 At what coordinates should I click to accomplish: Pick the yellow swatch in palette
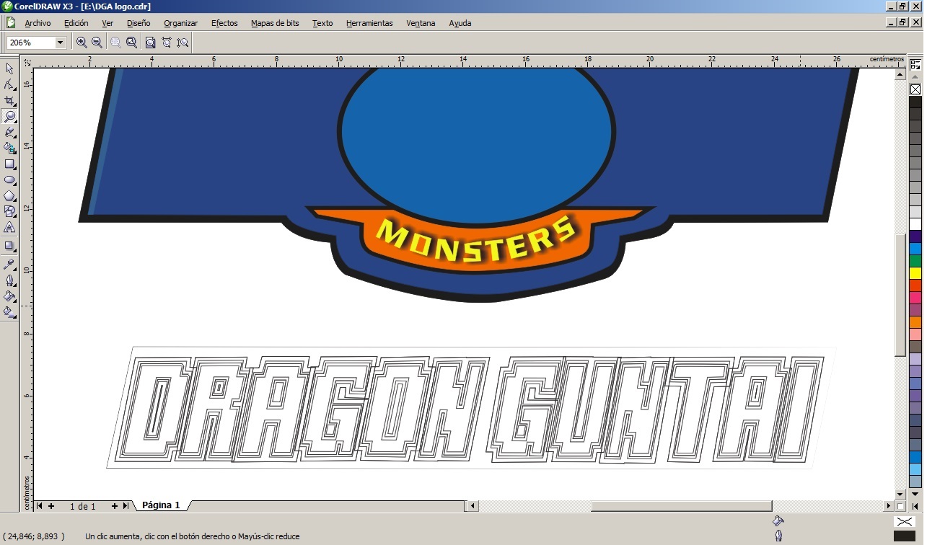[x=915, y=273]
